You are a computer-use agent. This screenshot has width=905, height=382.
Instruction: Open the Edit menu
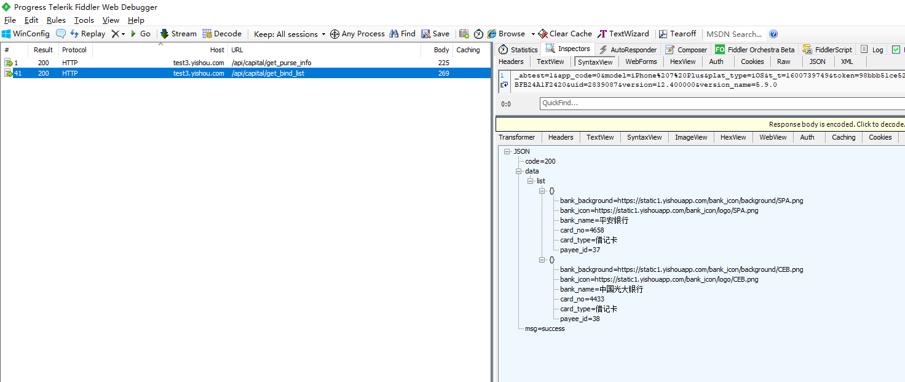click(31, 20)
